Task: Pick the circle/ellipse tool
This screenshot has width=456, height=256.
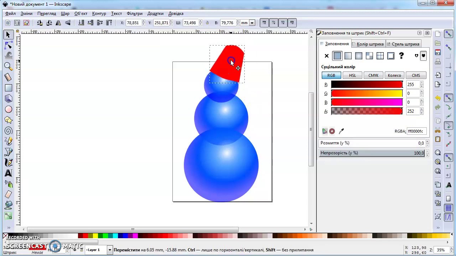Action: click(8, 110)
